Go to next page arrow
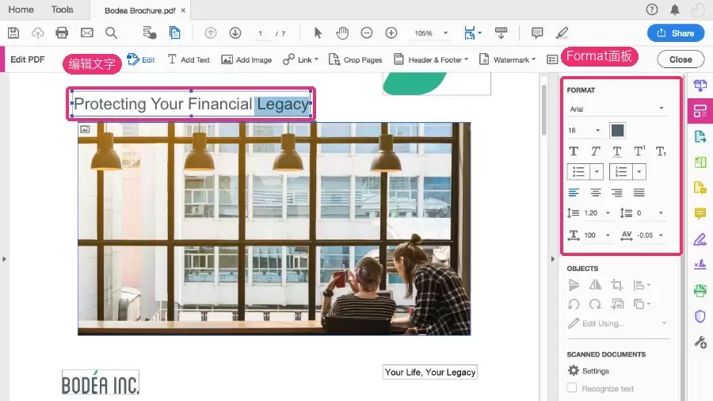Screen dimensions: 713x401 pyautogui.click(x=235, y=32)
